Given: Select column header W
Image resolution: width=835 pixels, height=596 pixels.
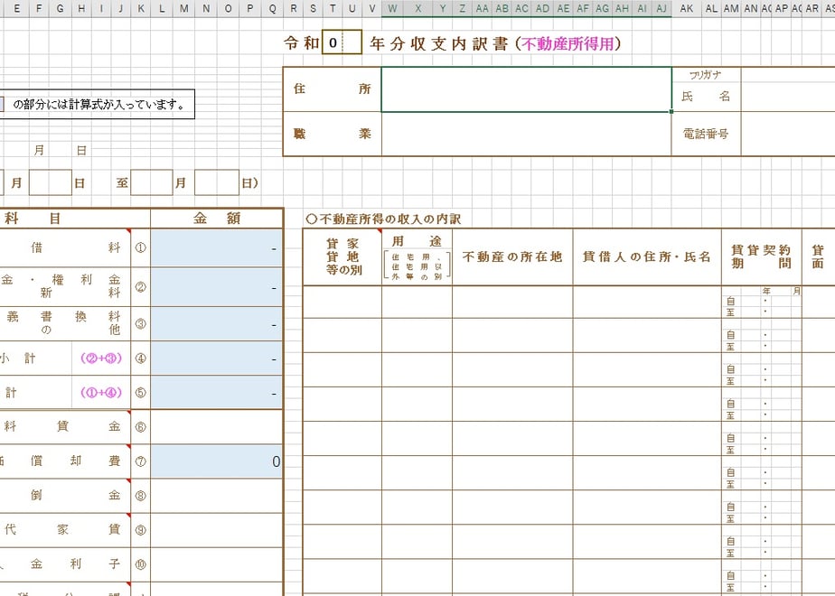Looking at the screenshot, I should pos(392,8).
